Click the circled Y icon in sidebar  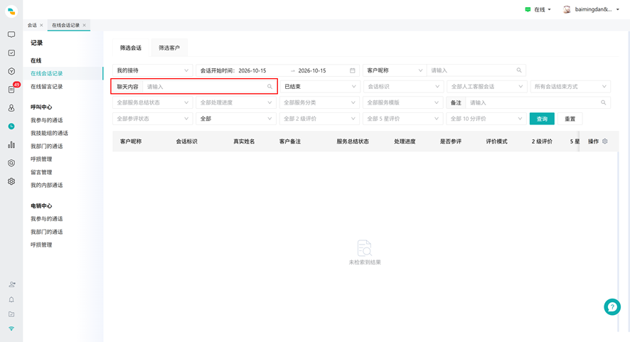point(11,71)
